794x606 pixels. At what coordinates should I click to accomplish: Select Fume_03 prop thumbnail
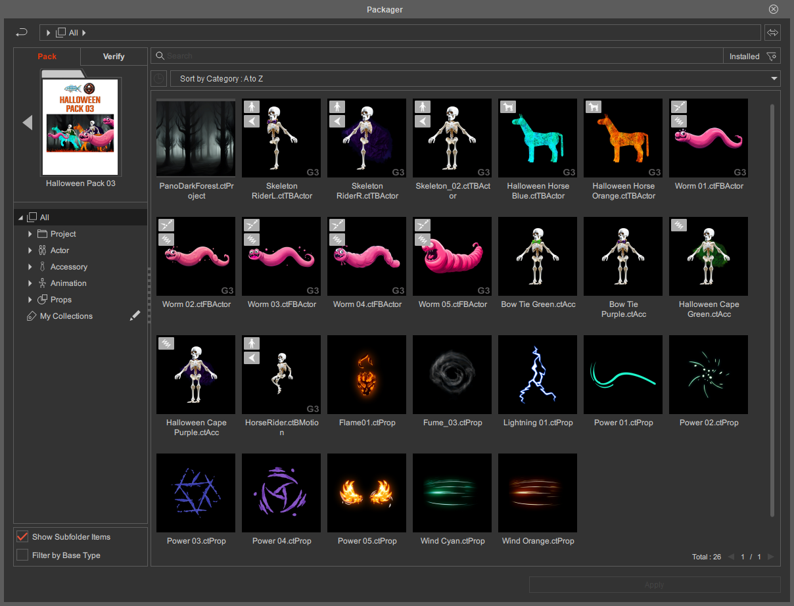tap(452, 375)
